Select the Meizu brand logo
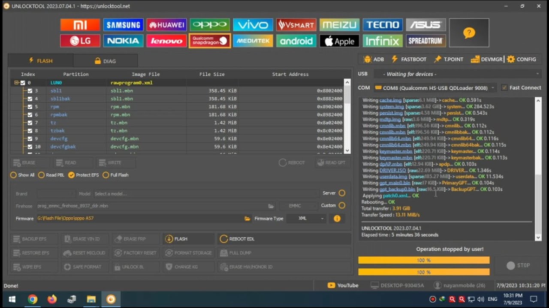 click(x=339, y=25)
